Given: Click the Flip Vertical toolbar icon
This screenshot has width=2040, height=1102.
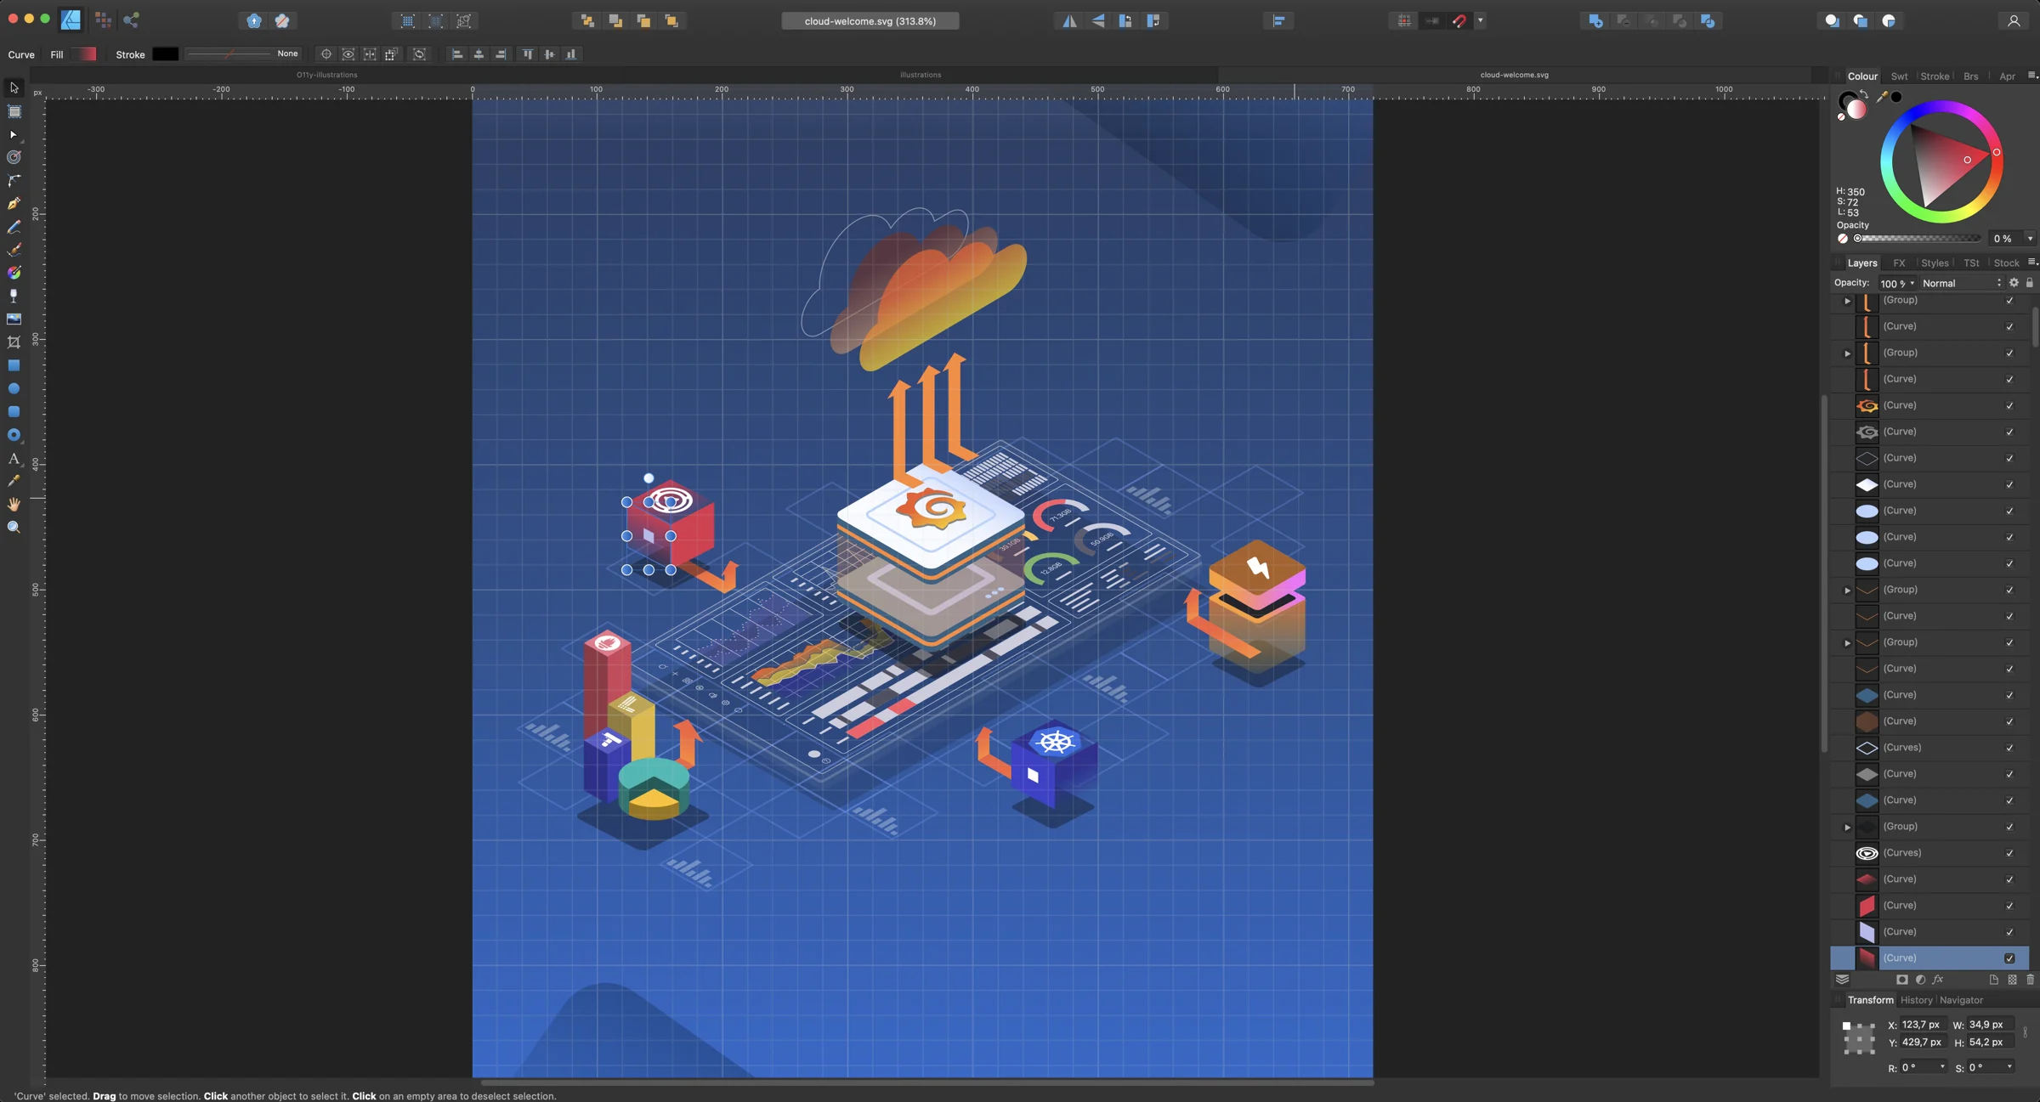Looking at the screenshot, I should [x=1097, y=20].
